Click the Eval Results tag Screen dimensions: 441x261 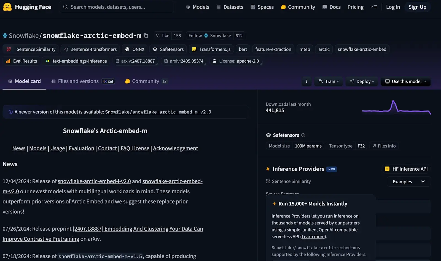click(21, 61)
